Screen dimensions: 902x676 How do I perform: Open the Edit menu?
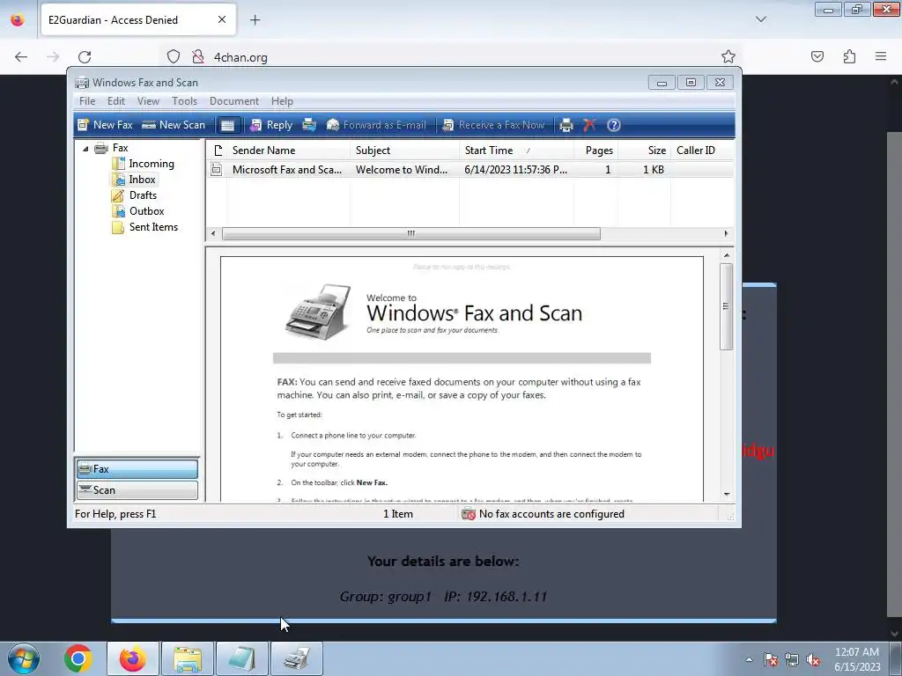coord(116,101)
